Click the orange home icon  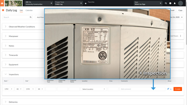2,3
